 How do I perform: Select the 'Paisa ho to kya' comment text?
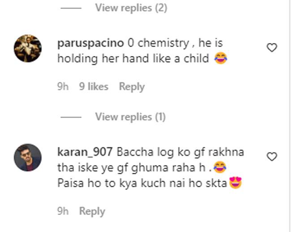coord(142,183)
